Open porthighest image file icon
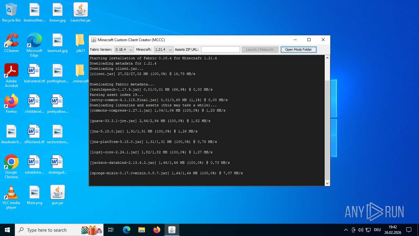The width and height of the screenshot is (419, 236). [58, 73]
